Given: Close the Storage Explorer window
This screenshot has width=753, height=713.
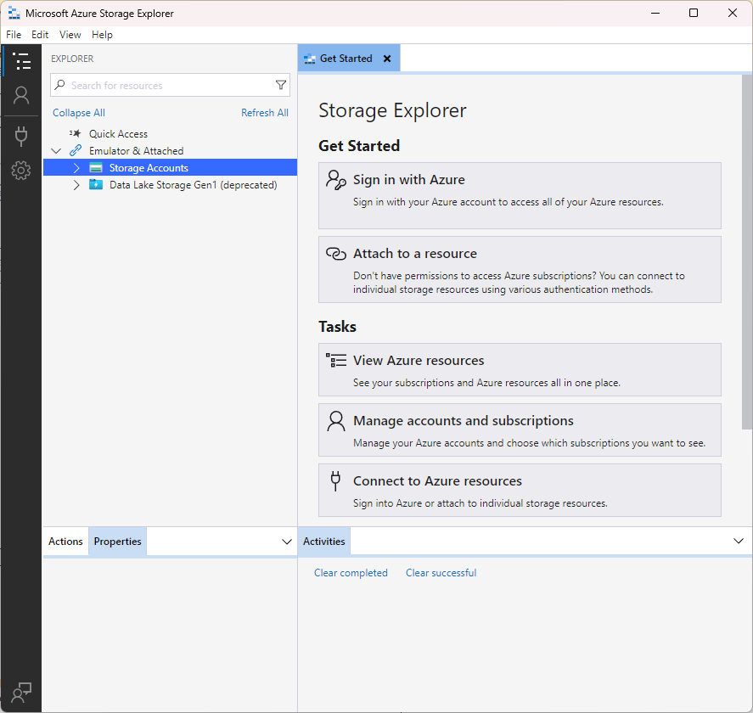Looking at the screenshot, I should tap(733, 13).
